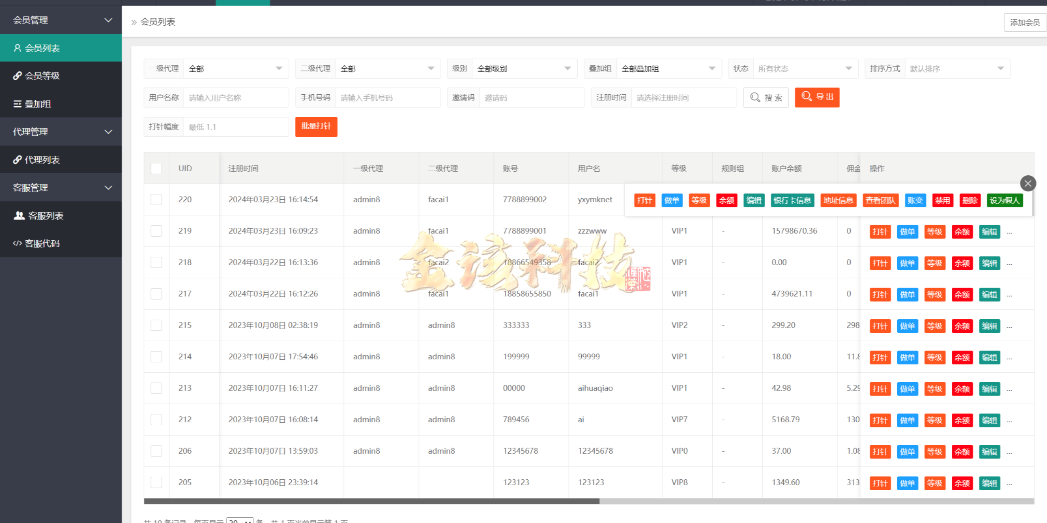The height and width of the screenshot is (523, 1047).
Task: Expand the 客服管理 menu section
Action: click(x=61, y=187)
